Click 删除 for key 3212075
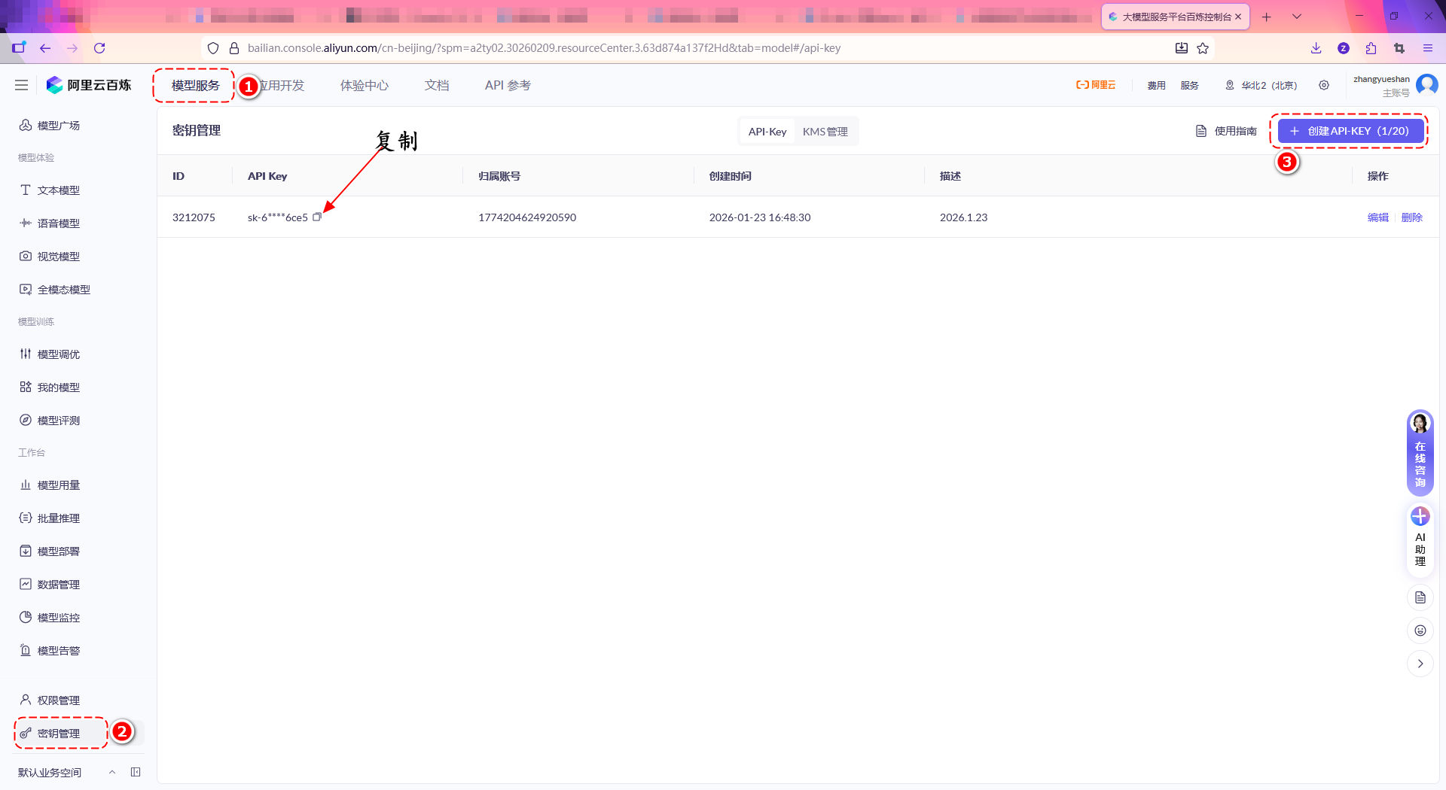Viewport: 1446px width, 790px height. coord(1412,217)
